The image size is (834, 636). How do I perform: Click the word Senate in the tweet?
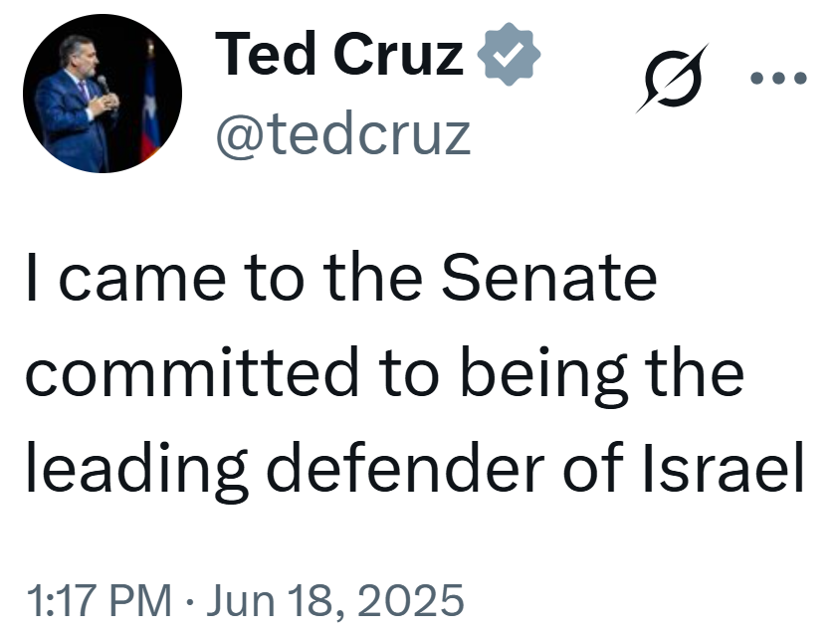coord(549,278)
